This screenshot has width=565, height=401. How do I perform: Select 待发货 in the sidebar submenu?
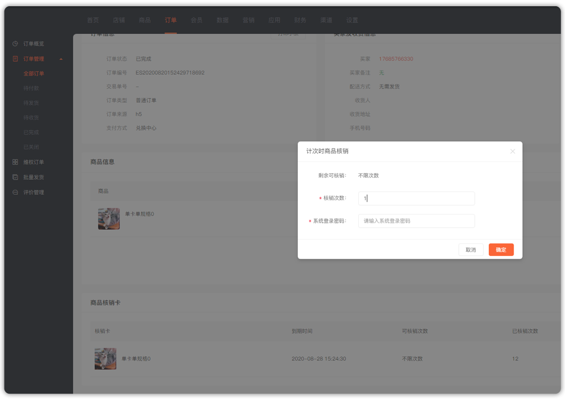coord(32,103)
